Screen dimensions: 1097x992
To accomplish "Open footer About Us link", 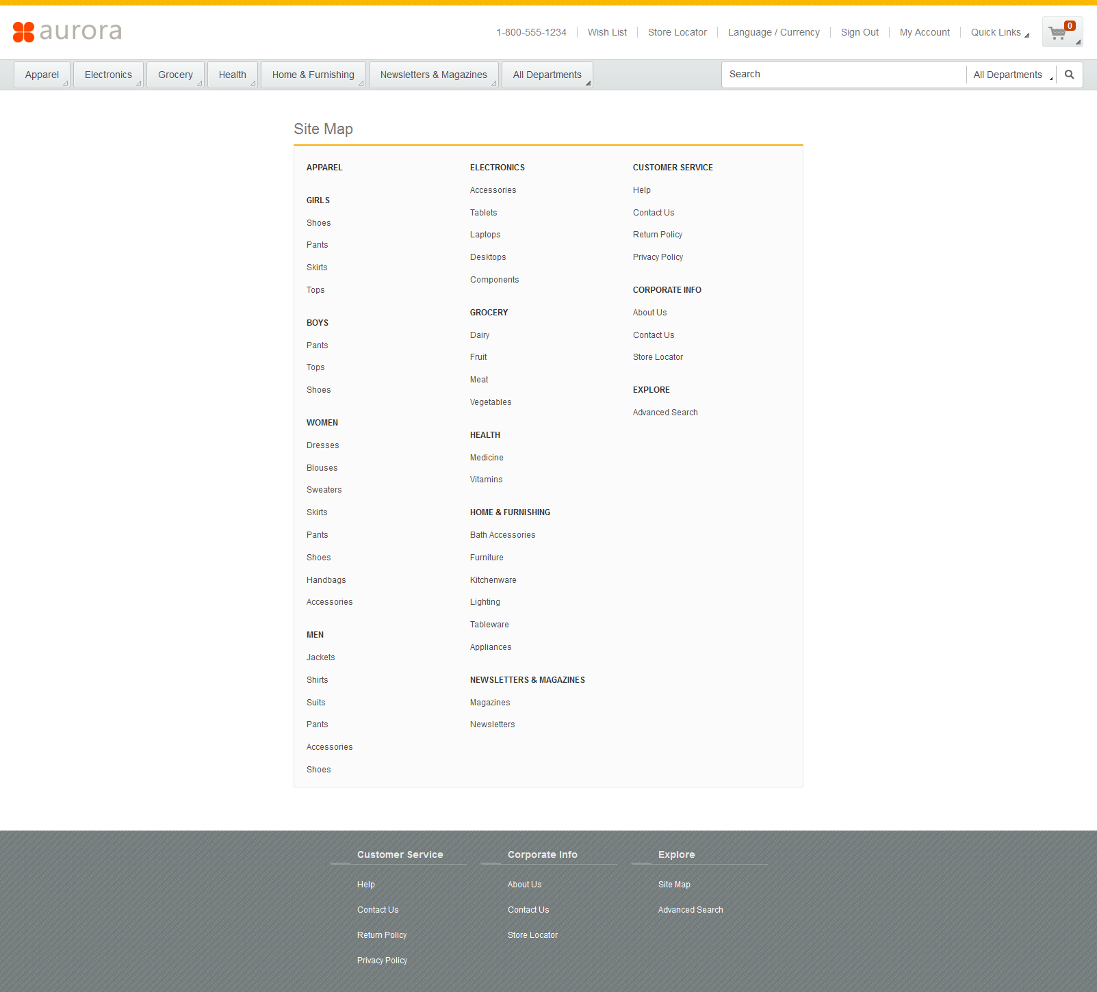I will click(524, 885).
